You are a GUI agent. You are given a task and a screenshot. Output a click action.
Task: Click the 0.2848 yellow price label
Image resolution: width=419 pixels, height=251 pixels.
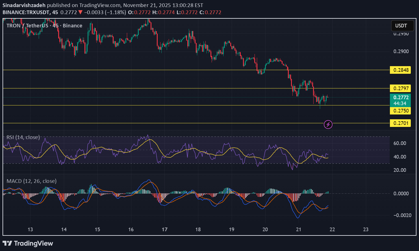(x=400, y=70)
